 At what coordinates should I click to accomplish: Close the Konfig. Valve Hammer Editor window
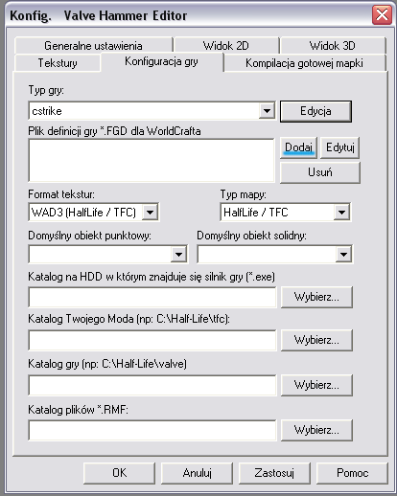point(382,14)
